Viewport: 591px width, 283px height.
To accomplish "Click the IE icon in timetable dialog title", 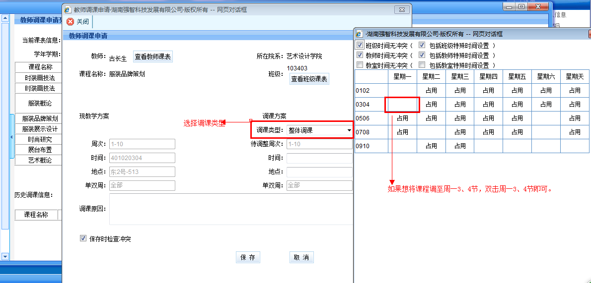I will [360, 34].
